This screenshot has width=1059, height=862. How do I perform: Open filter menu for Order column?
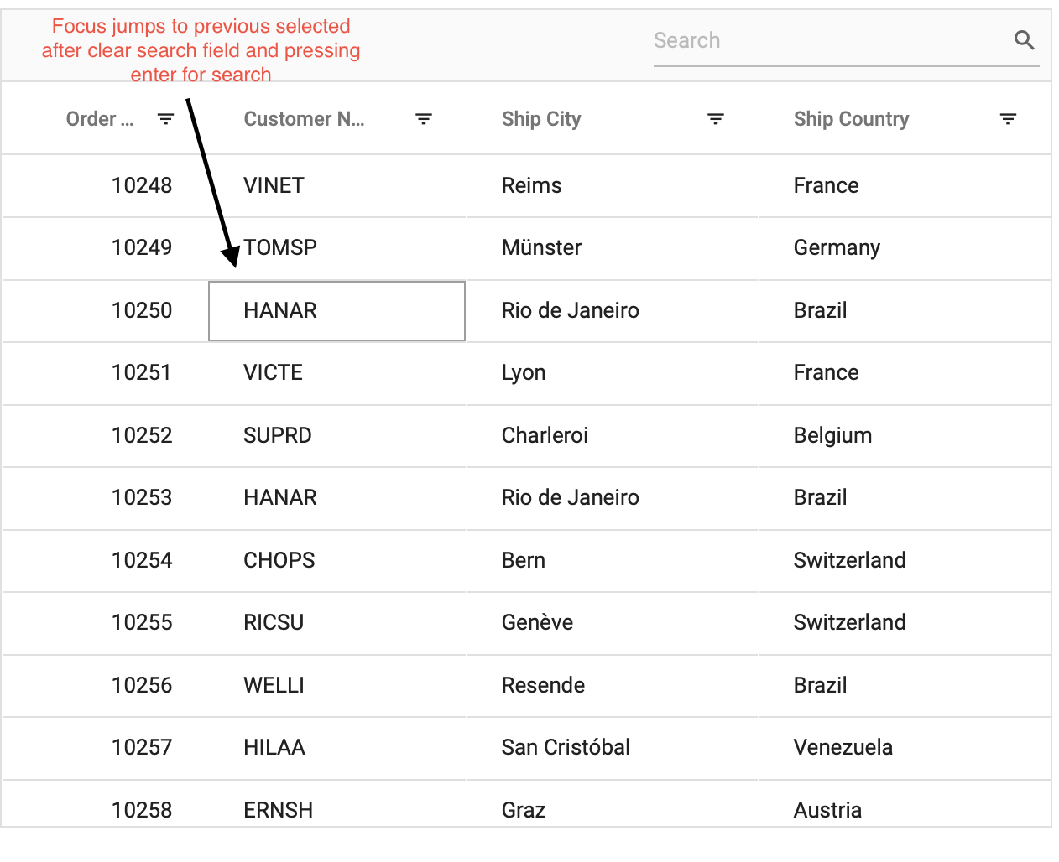(166, 119)
